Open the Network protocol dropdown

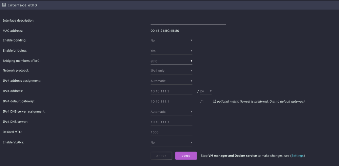[x=172, y=71]
